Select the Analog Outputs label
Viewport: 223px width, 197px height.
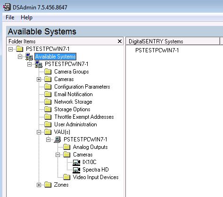coord(90,147)
